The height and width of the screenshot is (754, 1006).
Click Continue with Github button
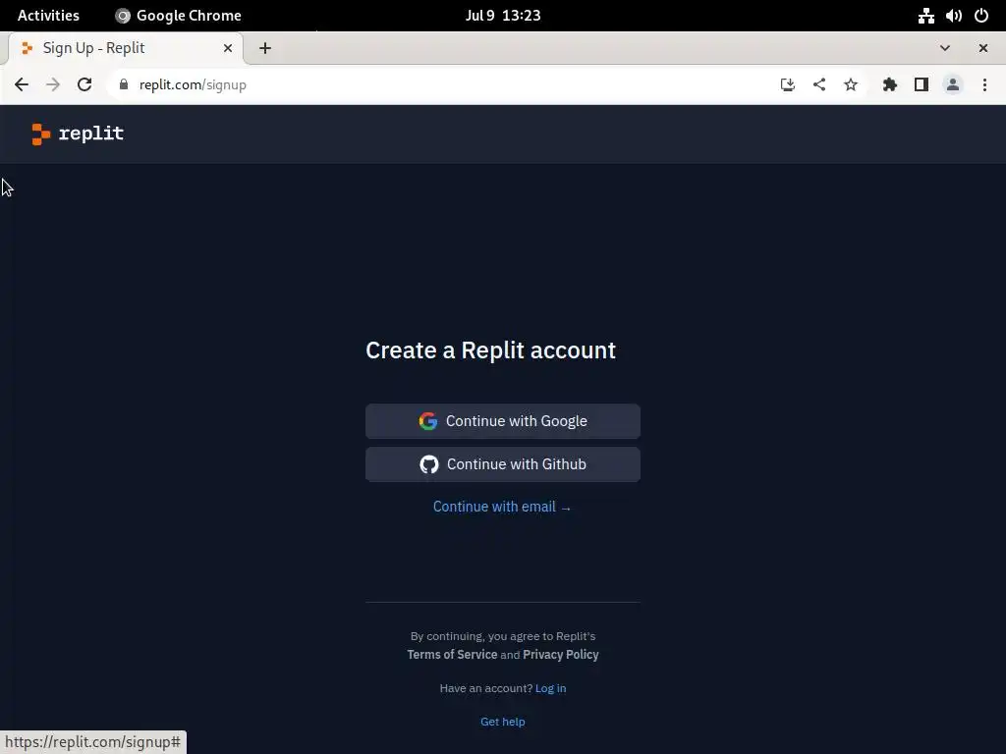503,464
